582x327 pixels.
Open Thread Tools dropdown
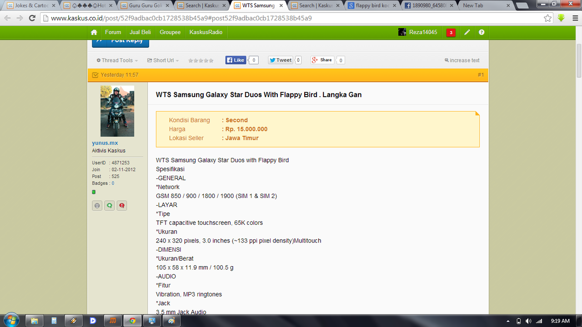[x=117, y=60]
